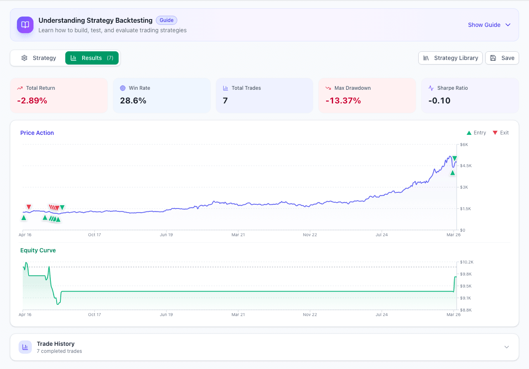The image size is (529, 369).
Task: Click the green entry marker near March 26
Action: click(453, 173)
